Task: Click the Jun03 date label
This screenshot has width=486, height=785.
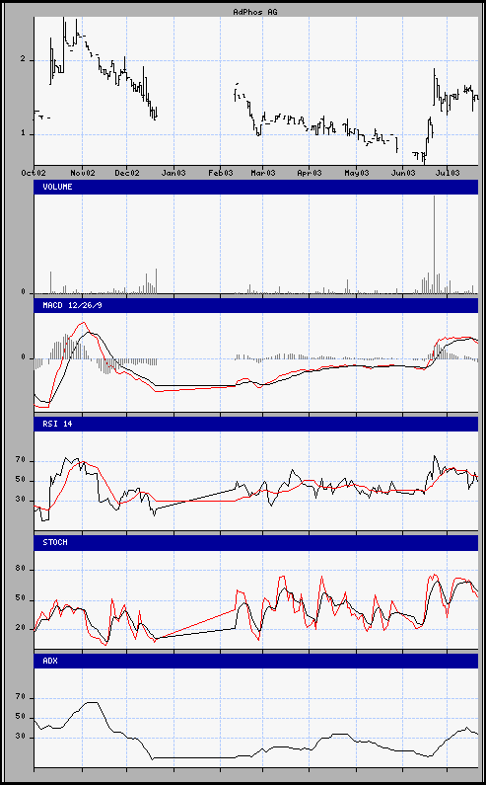Action: [403, 173]
